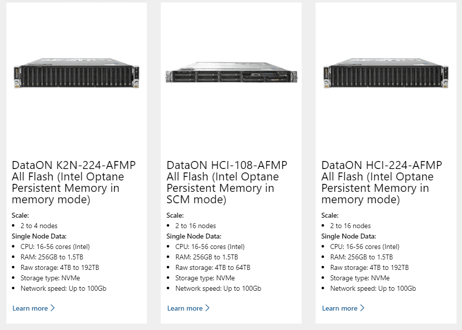Click the DataON HCI-224-AFMP server image
Screen dimensions: 462x330
click(x=386, y=73)
